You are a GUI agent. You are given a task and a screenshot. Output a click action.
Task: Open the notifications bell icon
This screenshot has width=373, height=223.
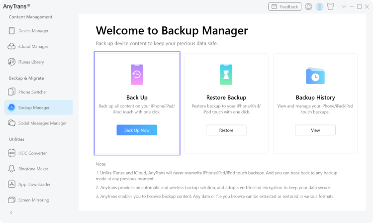coord(309,6)
